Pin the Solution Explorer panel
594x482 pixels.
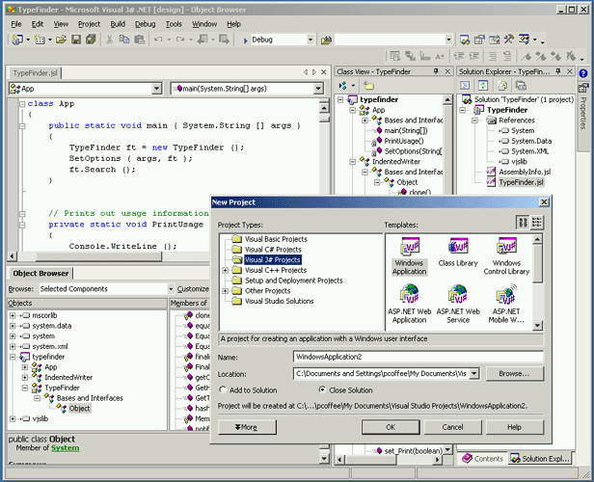pos(558,71)
